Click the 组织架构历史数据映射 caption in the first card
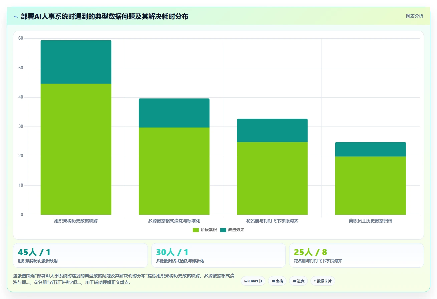The image size is (437, 299). 38,261
